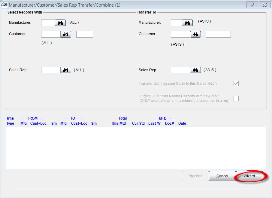Screen dimensions: 272x198
Task: Click the 'Cur-Ytd' column header
Action: [138, 123]
